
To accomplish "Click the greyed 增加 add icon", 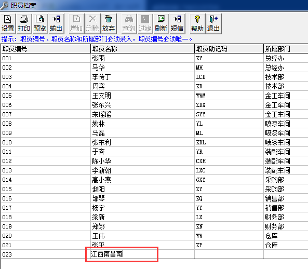I will 76,23.
